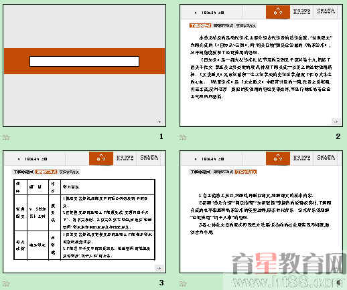The height and width of the screenshot is (290, 347).
Task: Click the back-arrow title in slide 3 header
Action: 32,159
